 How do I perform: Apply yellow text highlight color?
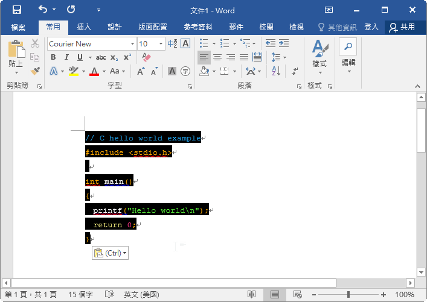[74, 71]
